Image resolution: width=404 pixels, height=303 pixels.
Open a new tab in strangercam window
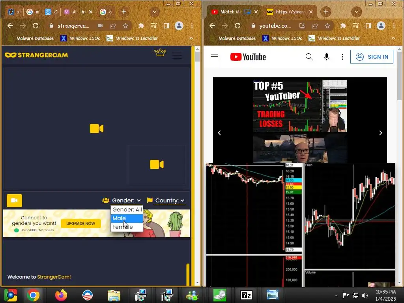(x=124, y=12)
